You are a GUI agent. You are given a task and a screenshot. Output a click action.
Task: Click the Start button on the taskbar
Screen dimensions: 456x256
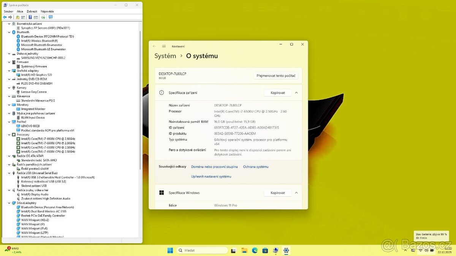click(x=169, y=250)
